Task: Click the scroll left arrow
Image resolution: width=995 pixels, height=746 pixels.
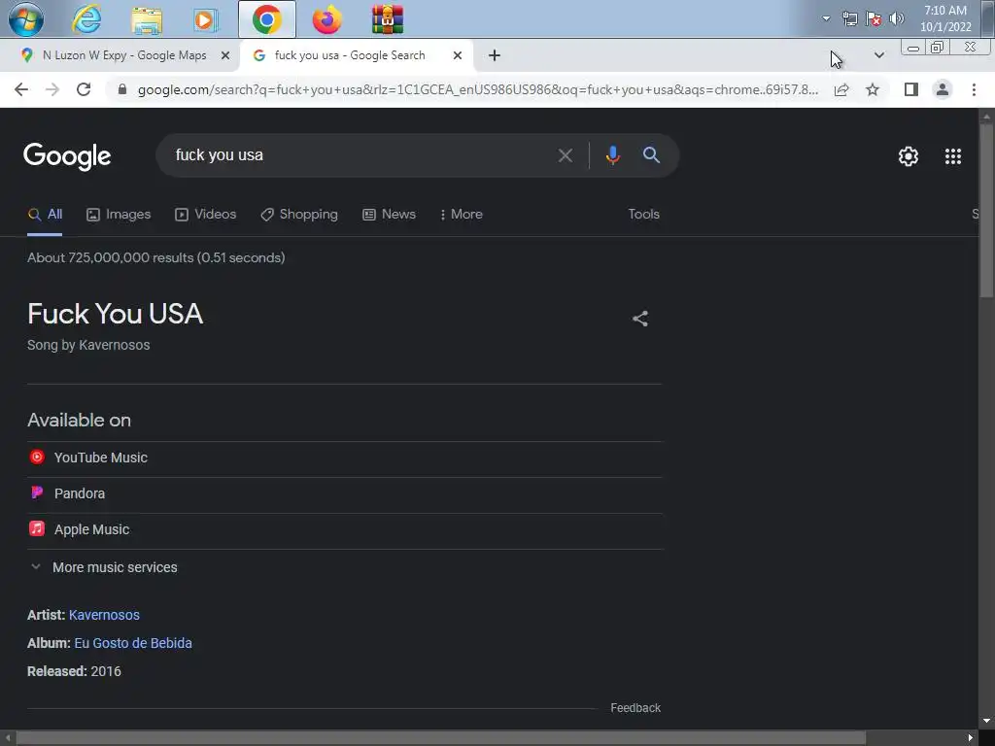Action: (x=7, y=738)
